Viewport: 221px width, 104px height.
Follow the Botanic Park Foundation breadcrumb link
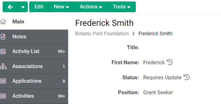tap(102, 34)
